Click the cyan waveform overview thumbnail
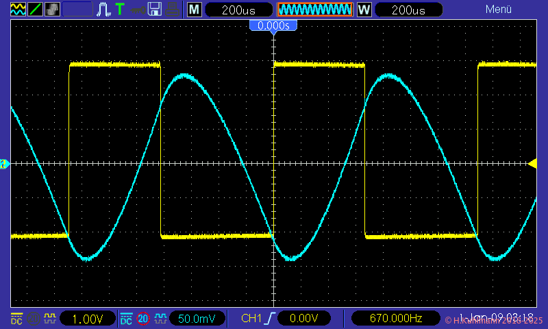The width and height of the screenshot is (548, 329). pyautogui.click(x=314, y=10)
